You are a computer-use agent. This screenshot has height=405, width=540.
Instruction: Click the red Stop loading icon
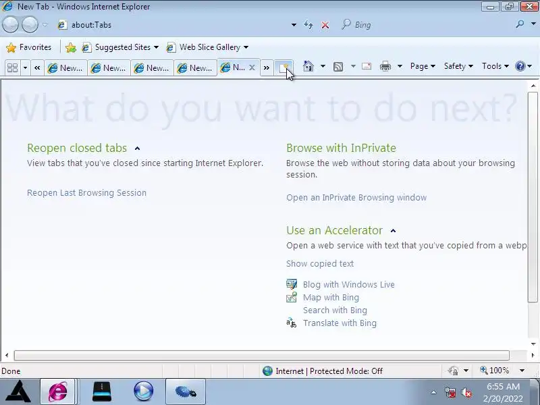click(x=325, y=25)
